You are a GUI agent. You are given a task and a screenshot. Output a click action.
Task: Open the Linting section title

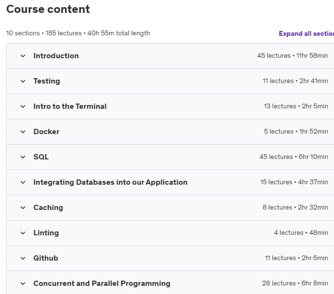point(46,232)
